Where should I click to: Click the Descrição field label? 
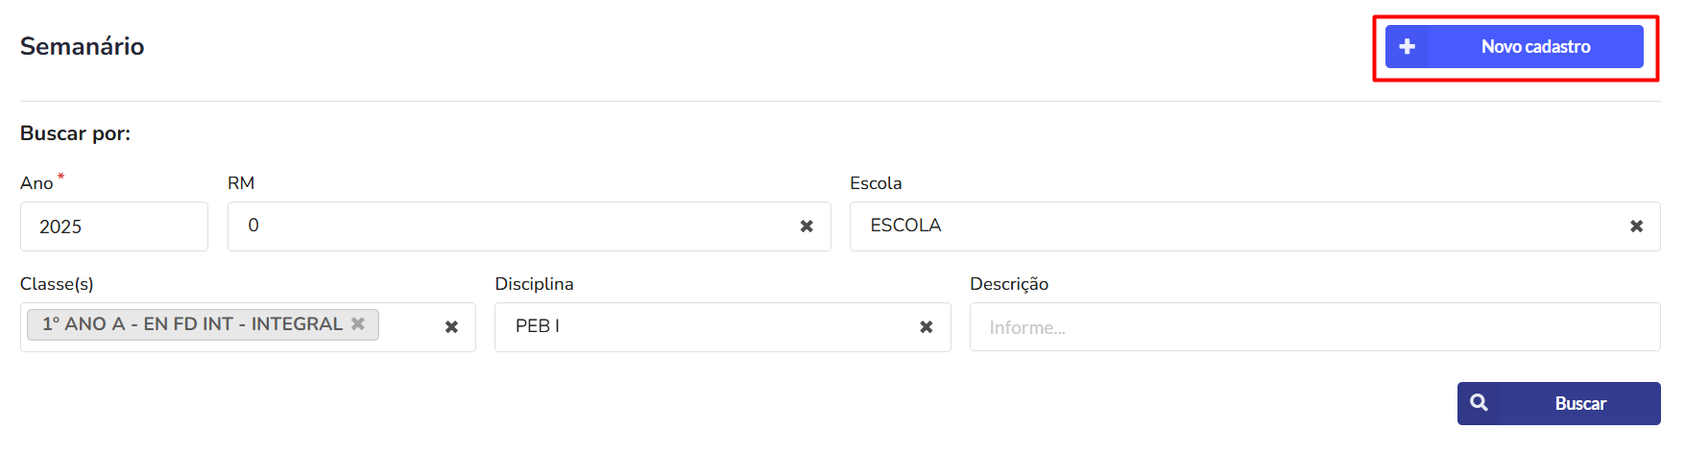[x=1009, y=284]
